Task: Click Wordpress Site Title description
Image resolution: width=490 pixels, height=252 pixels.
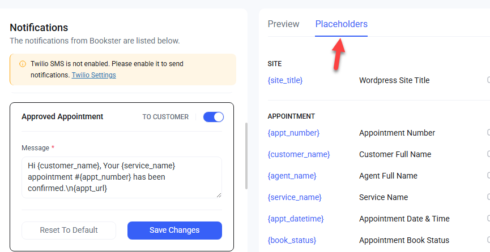Action: click(x=394, y=80)
